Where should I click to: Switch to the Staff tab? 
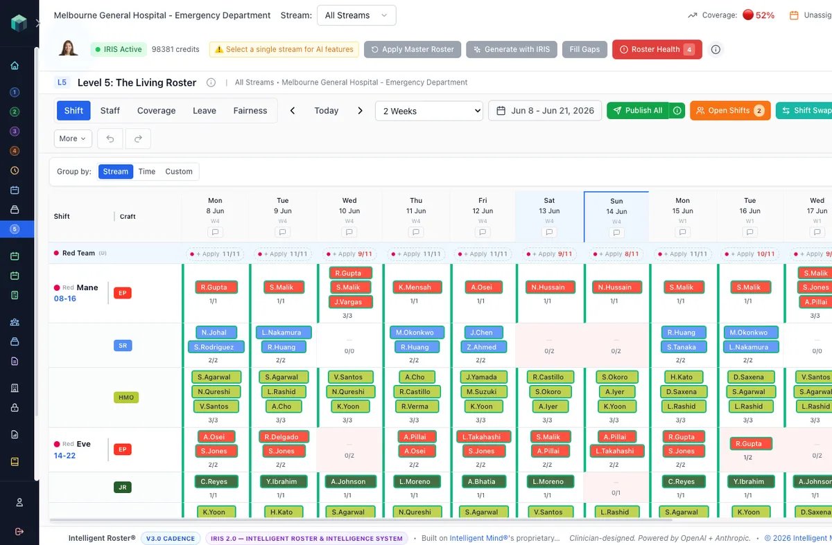point(110,111)
